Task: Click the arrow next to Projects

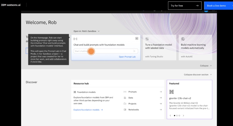Action: coord(161,104)
